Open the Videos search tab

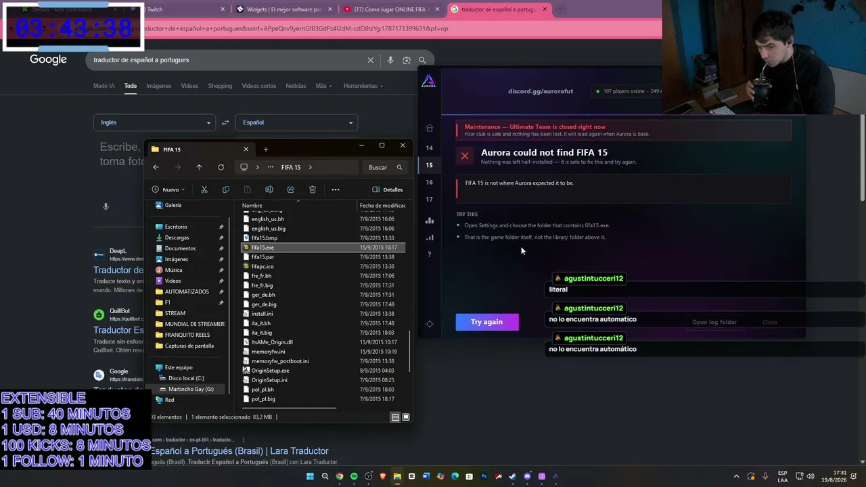click(x=189, y=86)
